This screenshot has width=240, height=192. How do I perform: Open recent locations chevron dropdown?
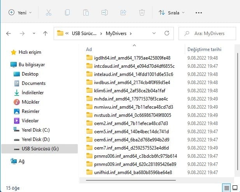coord(33,33)
